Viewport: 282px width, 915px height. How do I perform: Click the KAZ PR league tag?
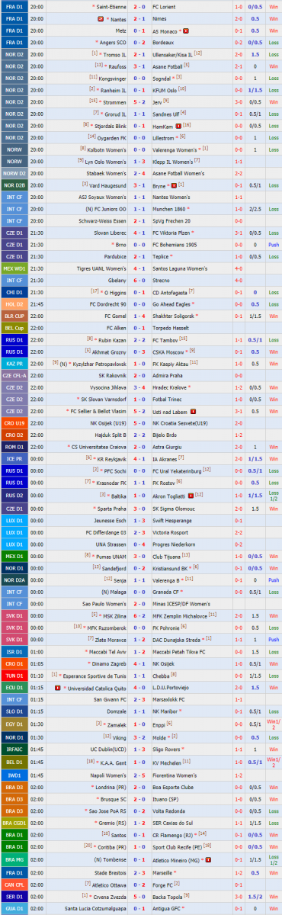coord(14,363)
